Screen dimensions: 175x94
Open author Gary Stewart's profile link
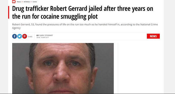[x=46, y=35]
